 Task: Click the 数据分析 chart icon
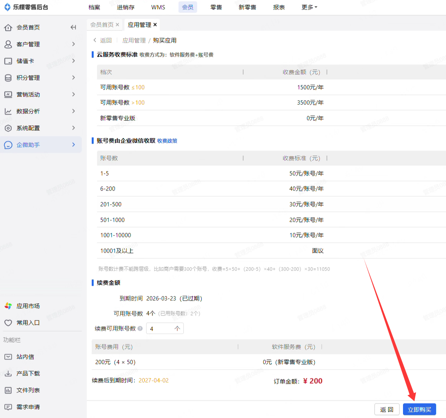tap(8, 111)
